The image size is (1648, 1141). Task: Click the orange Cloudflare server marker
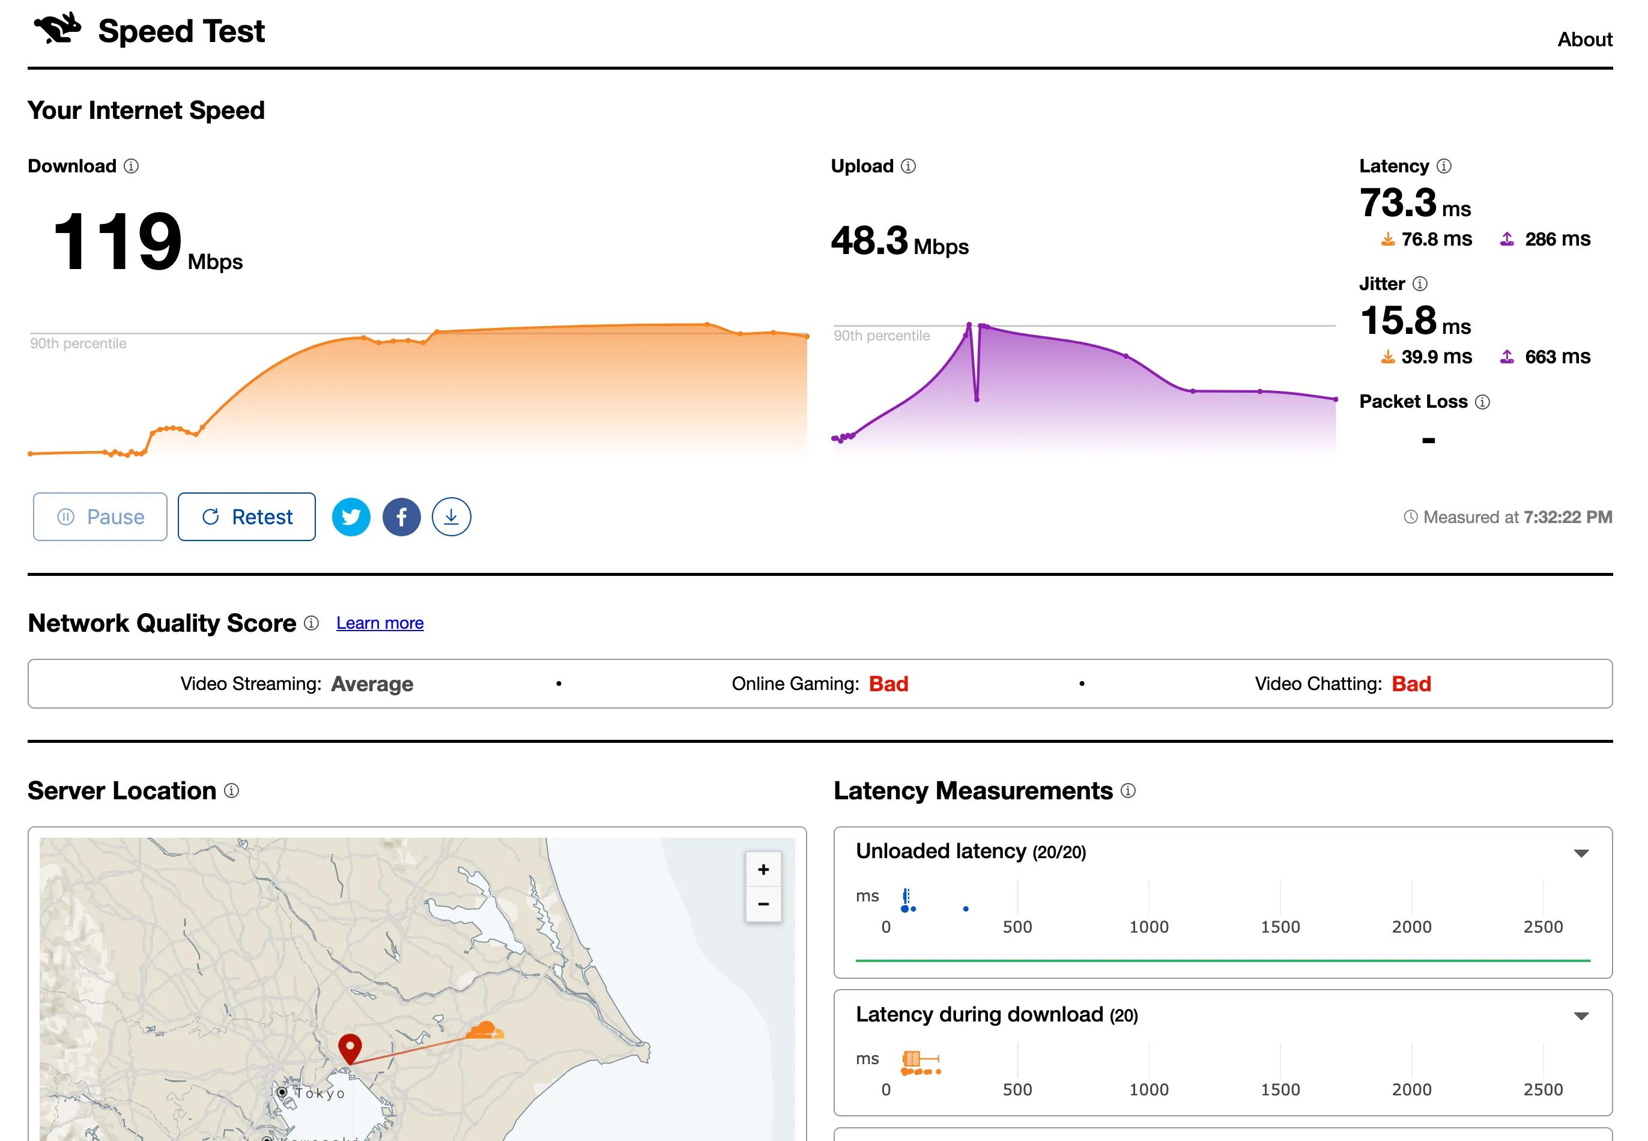click(484, 1030)
